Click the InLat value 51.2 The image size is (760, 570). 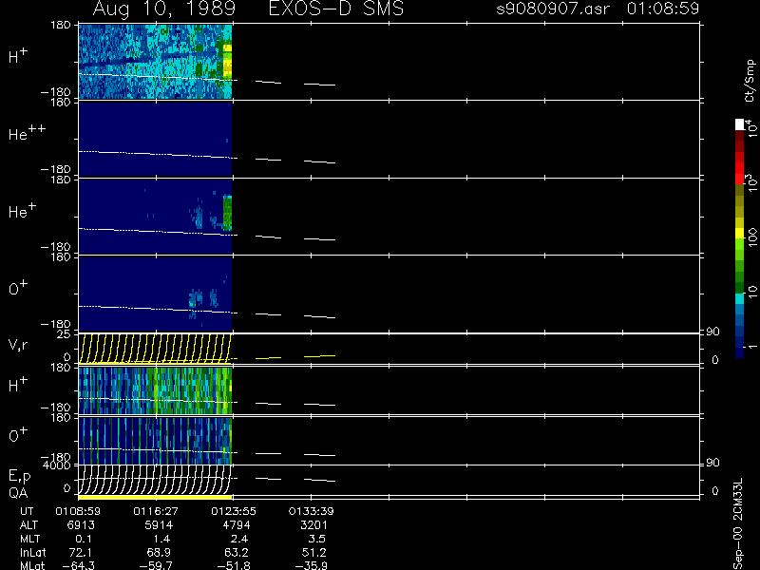(313, 553)
